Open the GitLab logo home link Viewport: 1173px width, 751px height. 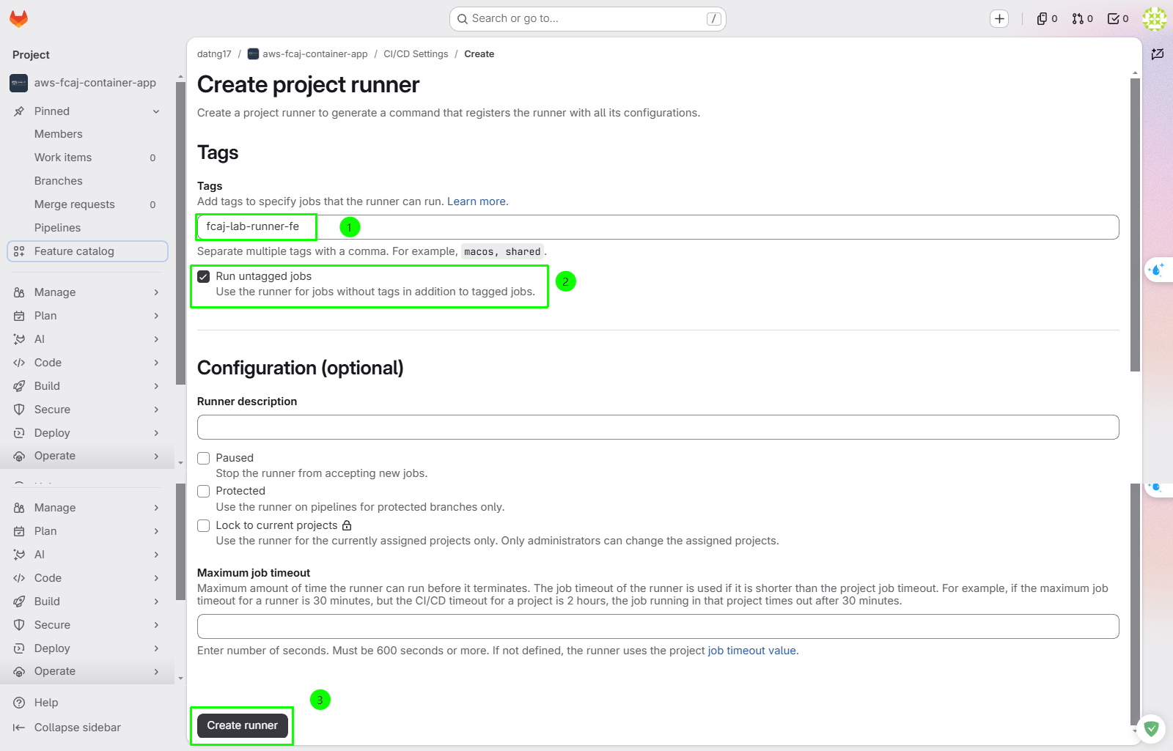click(x=18, y=19)
